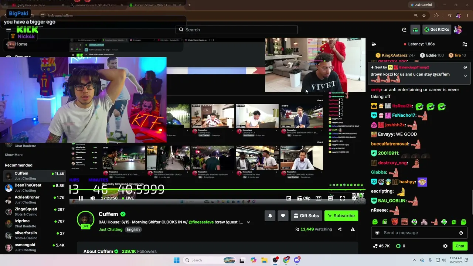Open File Explorer from the taskbar
Viewport: 473px width, 266px height.
pyautogui.click(x=264, y=260)
